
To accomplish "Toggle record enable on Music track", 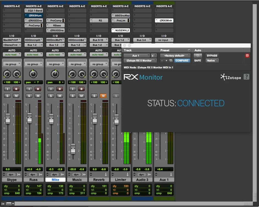I will click(81, 89).
